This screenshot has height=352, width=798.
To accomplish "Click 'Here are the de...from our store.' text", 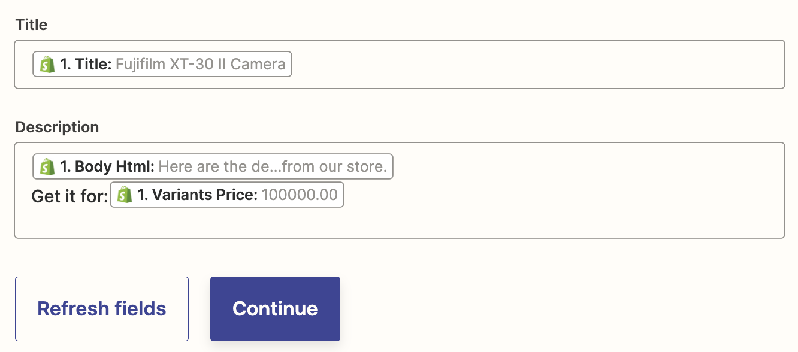I will coord(273,166).
